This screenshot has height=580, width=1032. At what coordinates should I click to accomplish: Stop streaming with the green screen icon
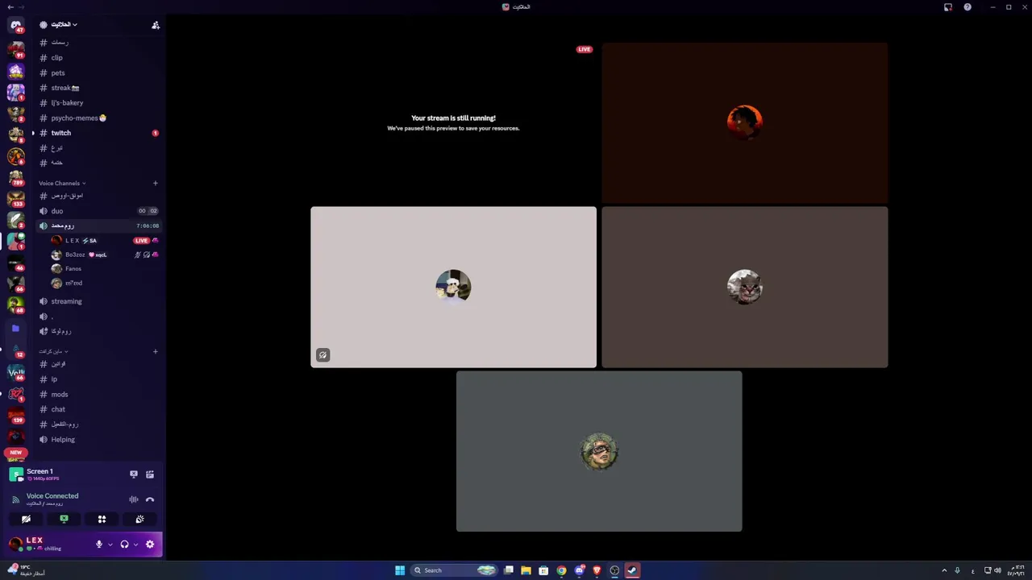pyautogui.click(x=64, y=520)
